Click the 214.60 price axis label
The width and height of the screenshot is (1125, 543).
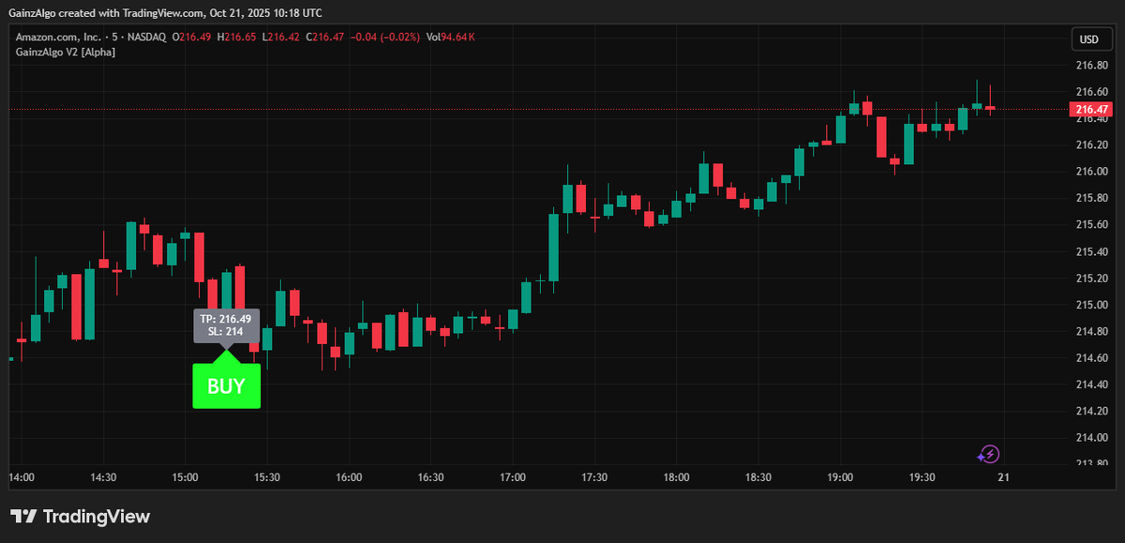[x=1091, y=357]
